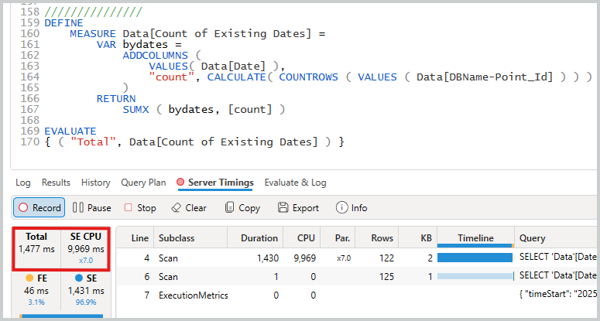
Task: Copy the server timings data
Action: click(242, 207)
